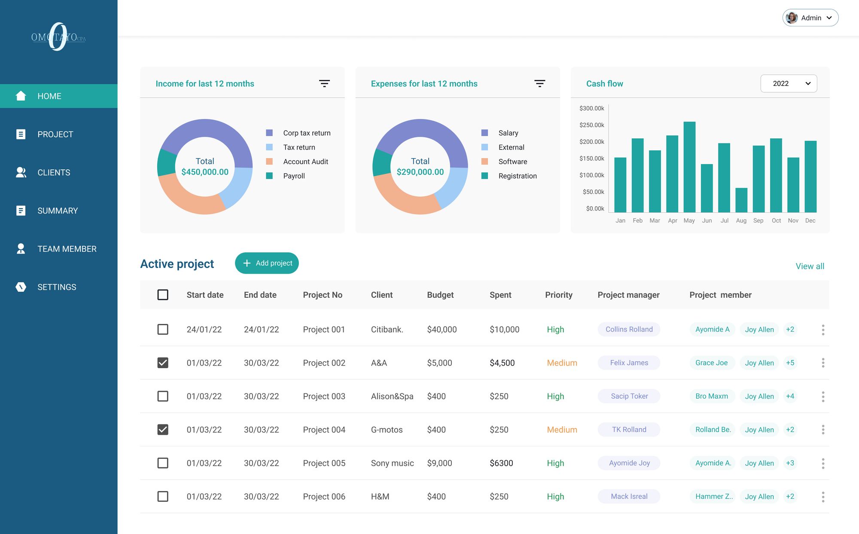This screenshot has height=534, width=859.
Task: Open three-dot menu for Project 006
Action: 823,497
